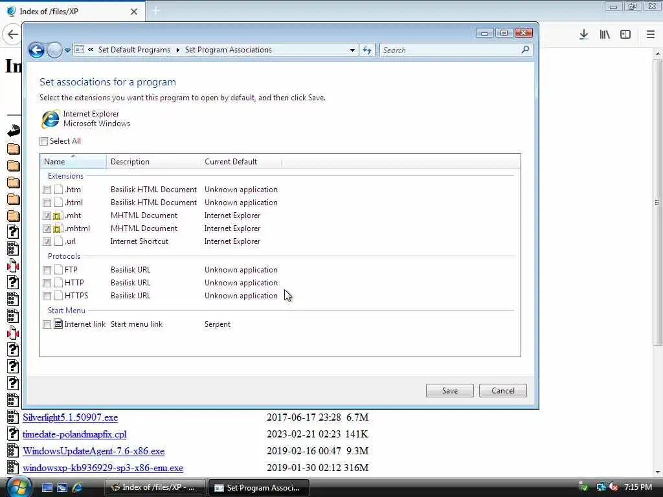663x497 pixels.
Task: Collapse the Extensions group header
Action: [x=65, y=176]
